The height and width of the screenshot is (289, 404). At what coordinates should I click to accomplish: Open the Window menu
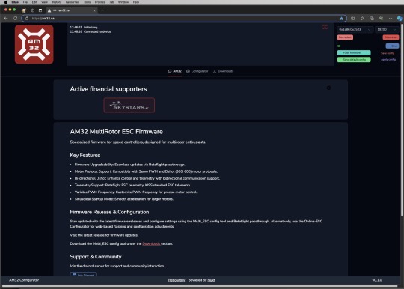(123, 2)
